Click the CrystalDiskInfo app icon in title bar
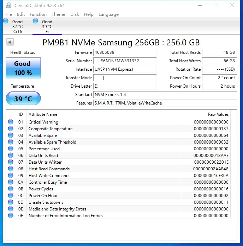 (9, 6)
